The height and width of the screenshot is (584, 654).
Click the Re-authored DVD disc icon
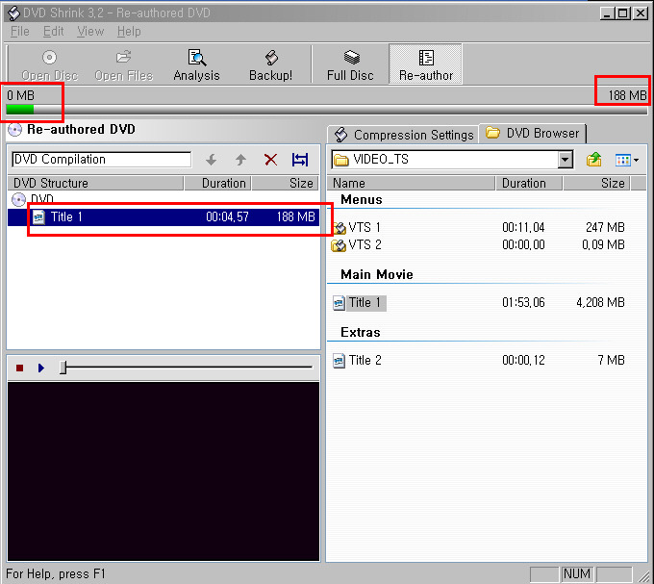15,130
